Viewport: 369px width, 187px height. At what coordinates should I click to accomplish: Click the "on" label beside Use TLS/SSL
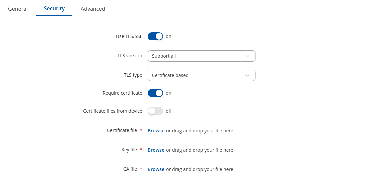(168, 36)
